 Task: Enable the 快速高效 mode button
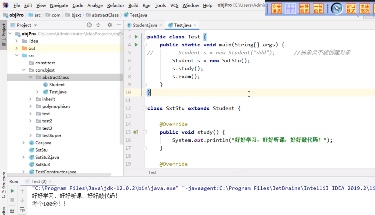tap(365, 9)
